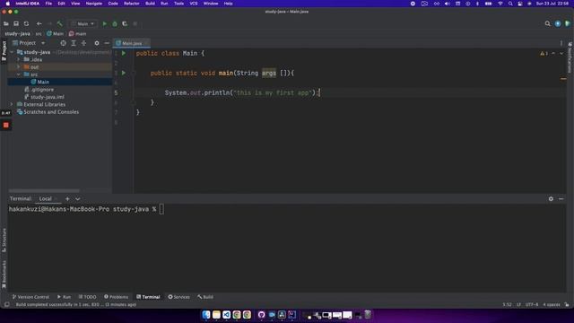Run class from gutter arrow on line 1
Image resolution: width=574 pixels, height=323 pixels.
pos(124,54)
